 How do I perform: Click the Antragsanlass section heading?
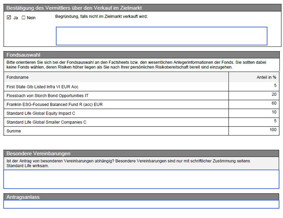(x=23, y=197)
